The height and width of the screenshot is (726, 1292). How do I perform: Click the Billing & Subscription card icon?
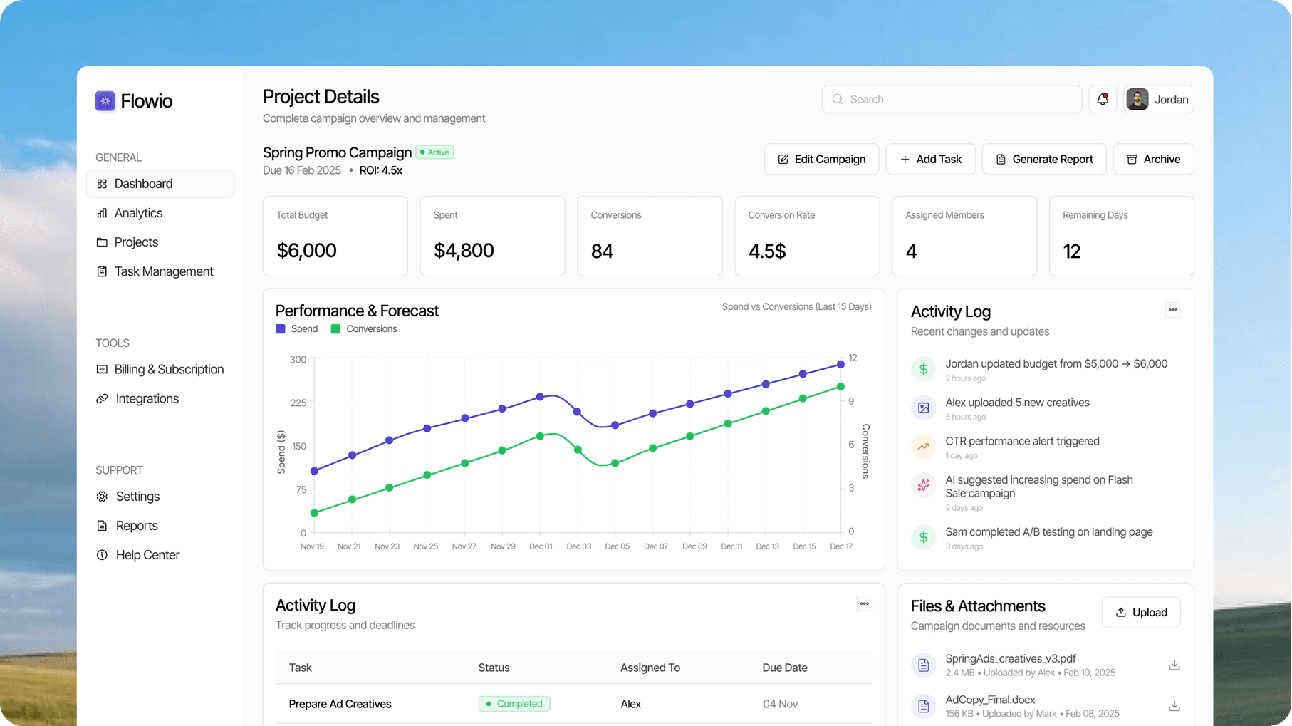coord(102,369)
